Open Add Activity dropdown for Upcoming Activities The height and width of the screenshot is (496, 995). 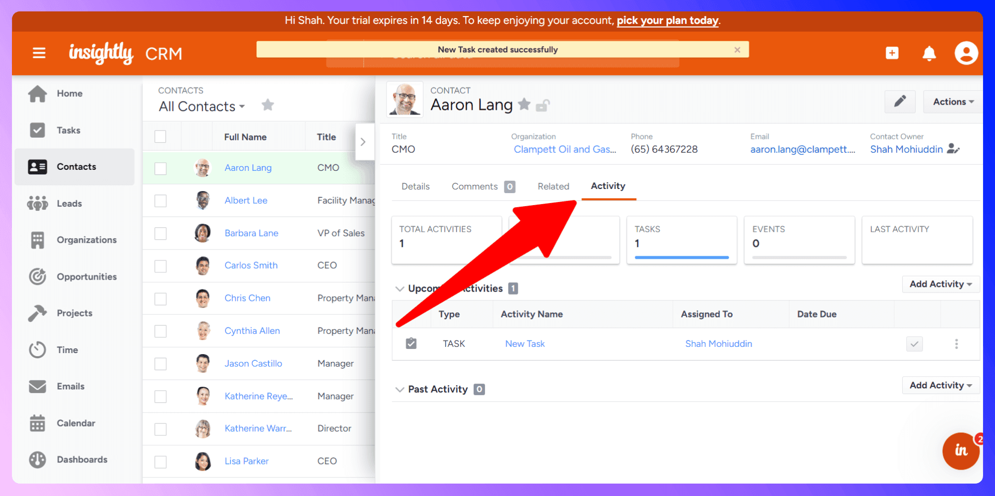[x=941, y=284]
